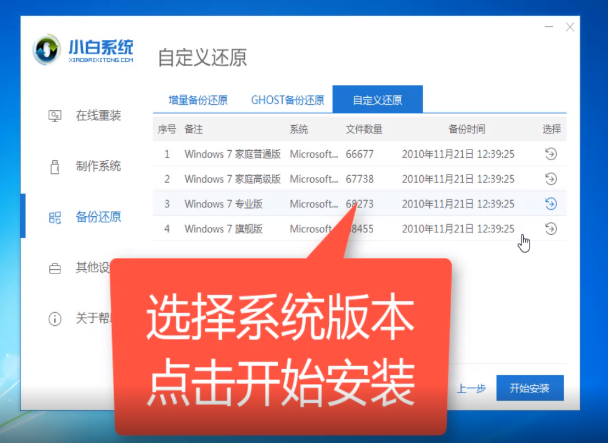Click the 制作系统 USB drive icon
608x443 pixels.
click(55, 166)
